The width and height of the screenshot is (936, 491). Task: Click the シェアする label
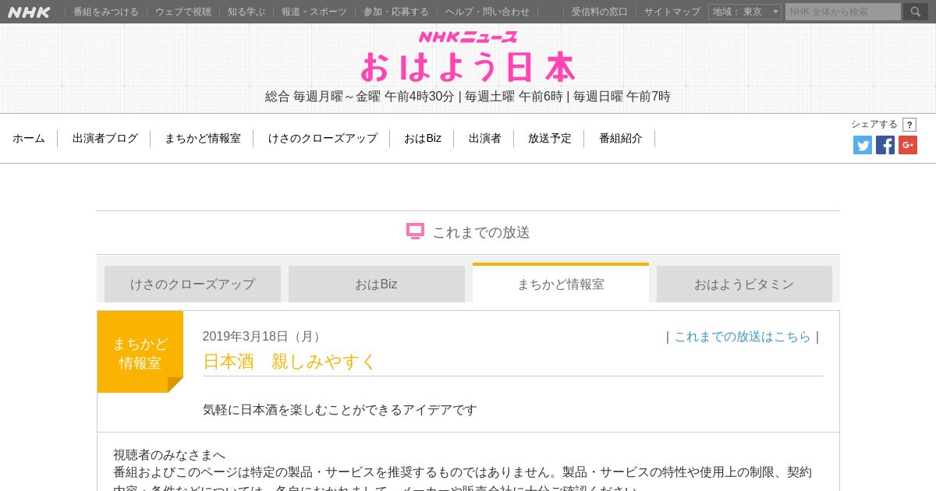tap(874, 125)
